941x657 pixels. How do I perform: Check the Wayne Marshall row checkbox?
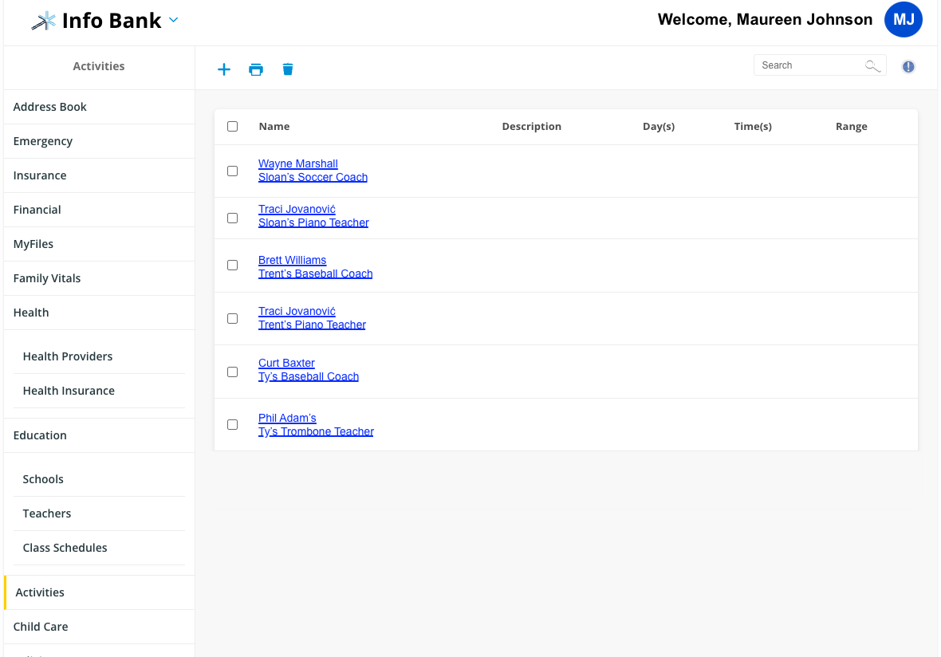click(x=232, y=171)
